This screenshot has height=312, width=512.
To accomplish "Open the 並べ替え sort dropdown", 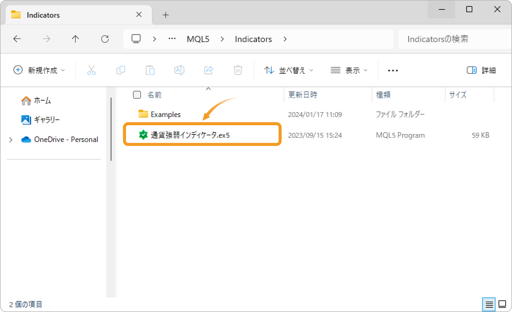I will (x=289, y=70).
